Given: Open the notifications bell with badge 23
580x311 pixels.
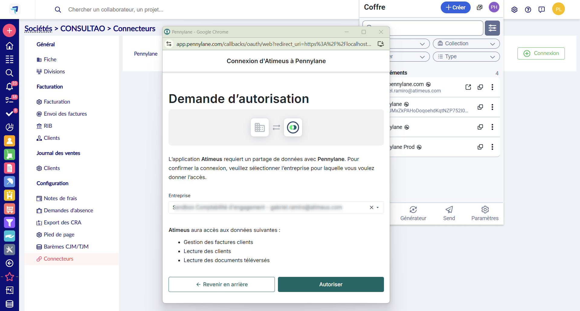Looking at the screenshot, I should click(x=10, y=86).
